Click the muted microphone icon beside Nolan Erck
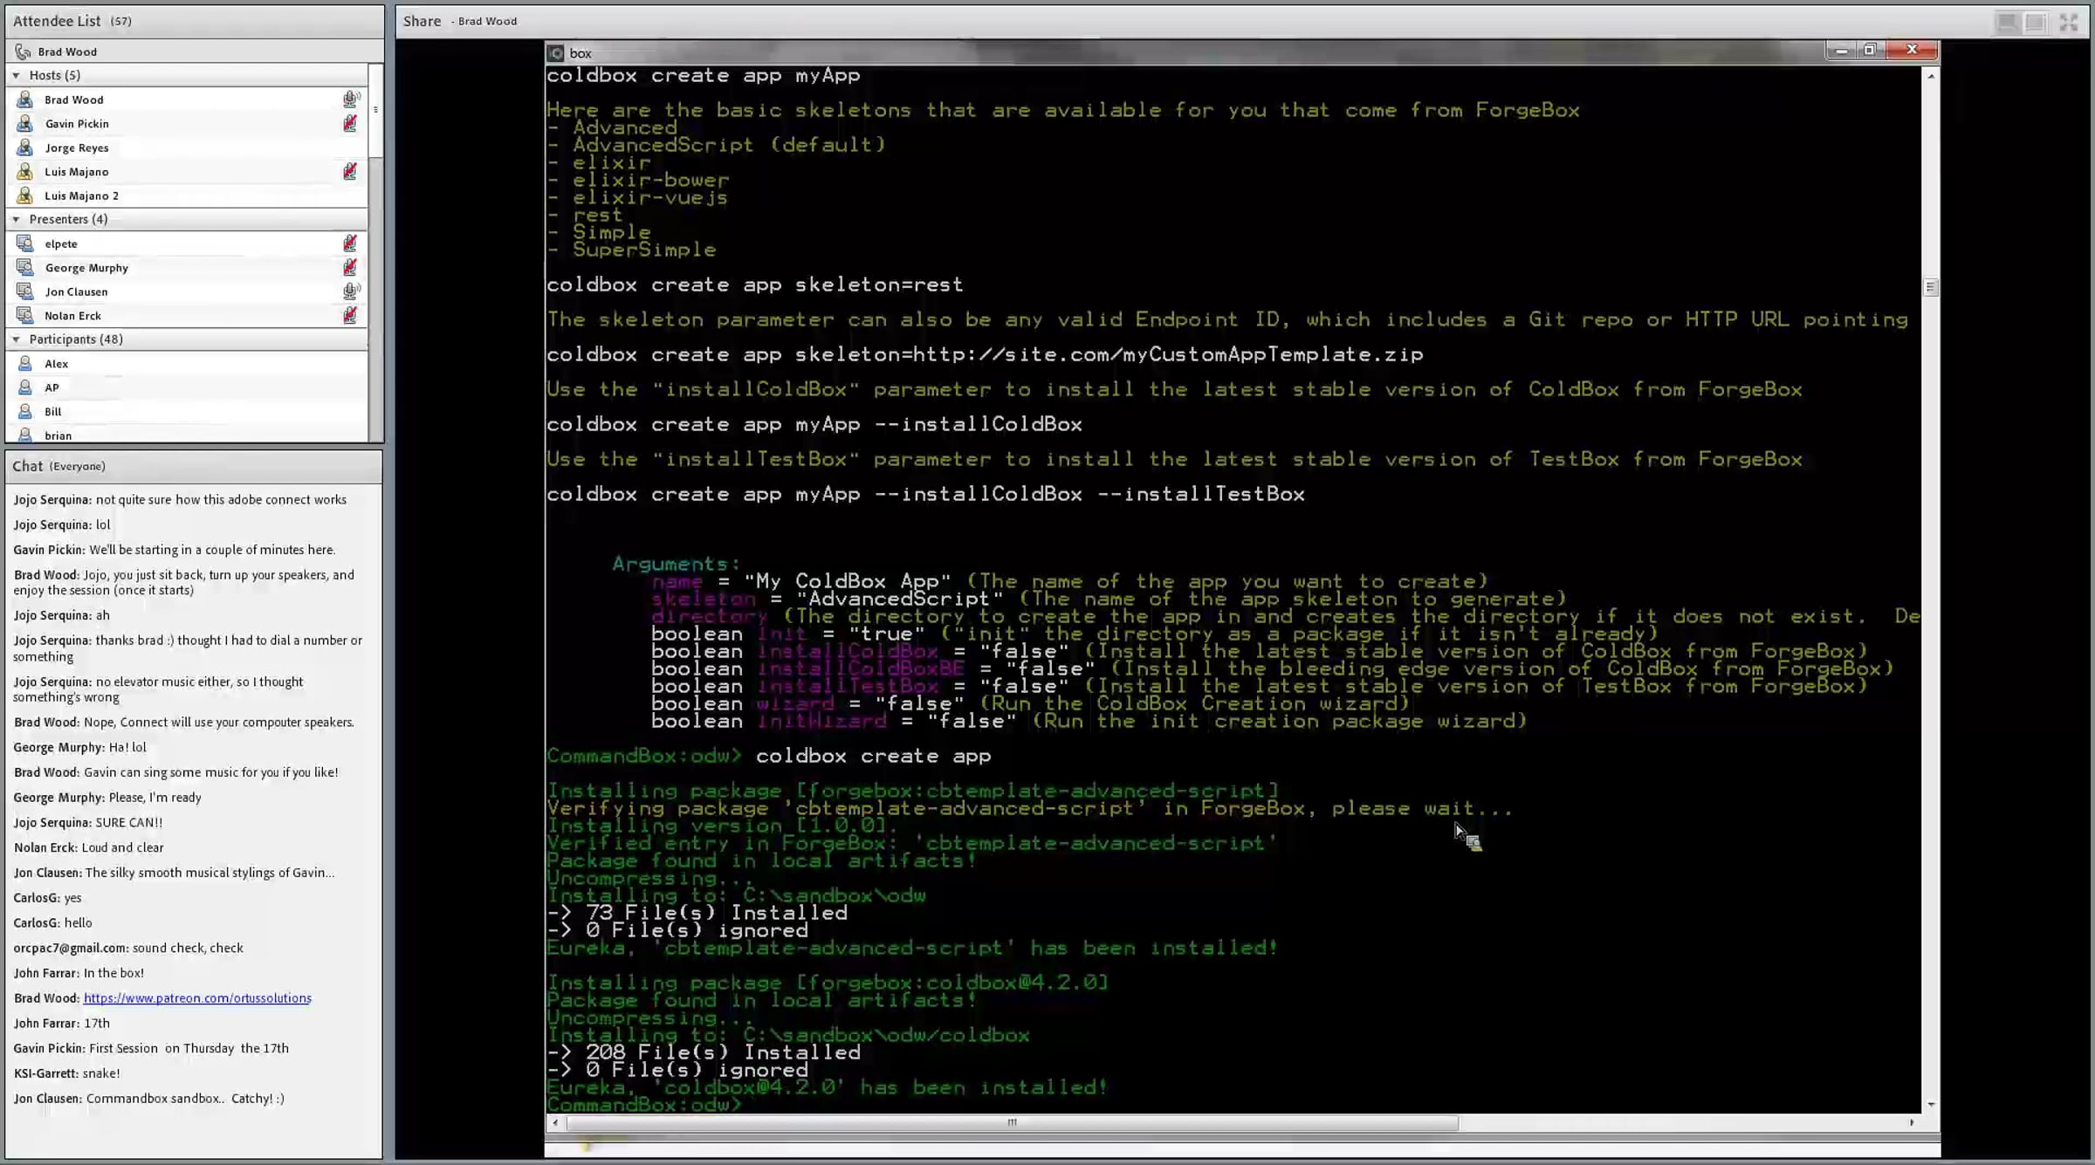 (x=350, y=315)
